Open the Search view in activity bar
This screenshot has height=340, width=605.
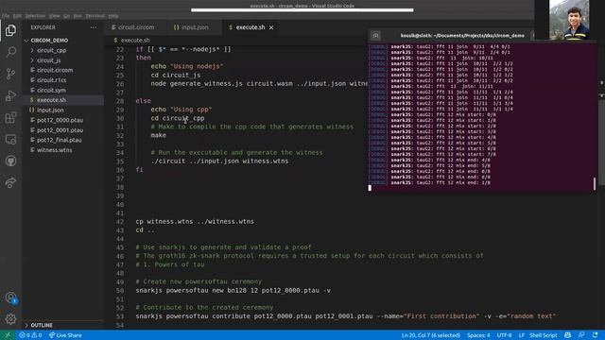tap(10, 52)
